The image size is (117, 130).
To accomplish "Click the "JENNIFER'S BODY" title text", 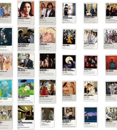I will pos(24,18).
